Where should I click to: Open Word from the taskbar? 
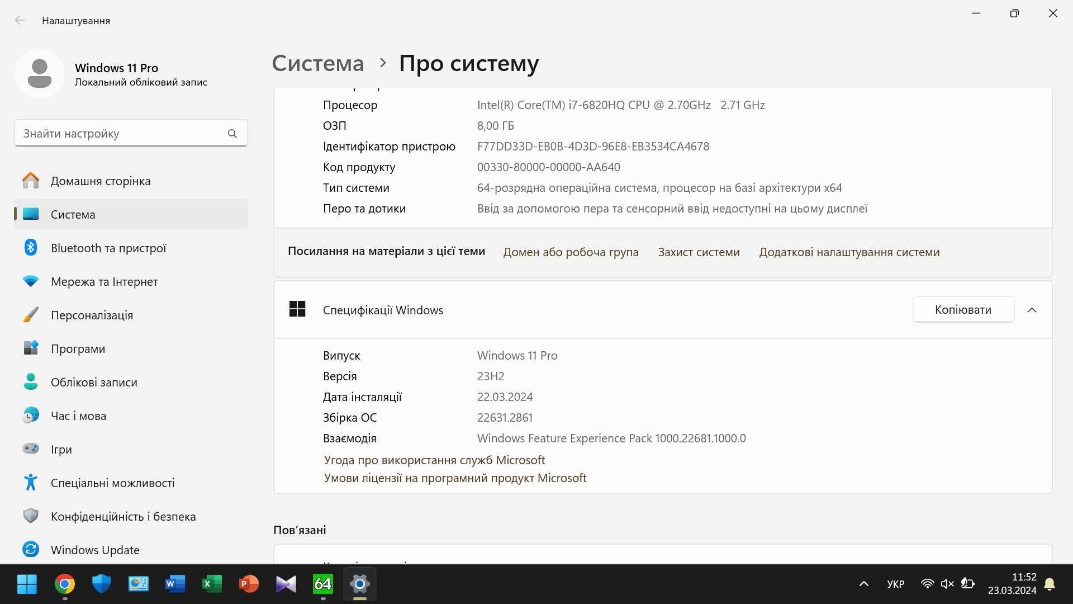click(x=175, y=584)
